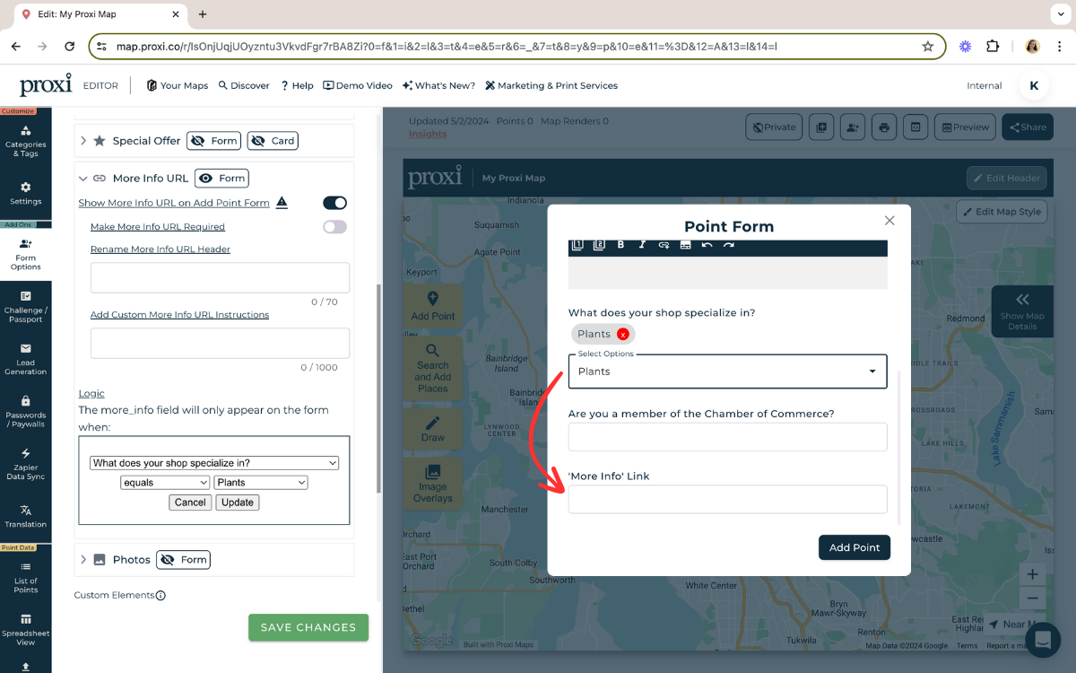Click Cancel in the logic box
Viewport: 1076px width, 673px height.
click(190, 503)
